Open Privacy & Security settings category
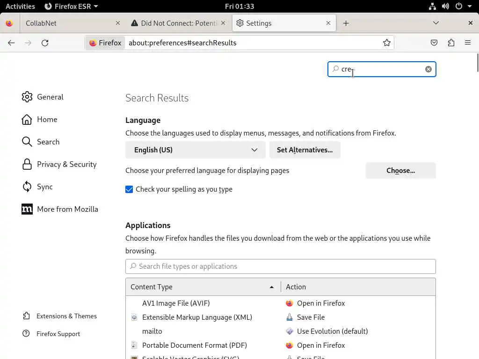479x359 pixels. pos(66,164)
